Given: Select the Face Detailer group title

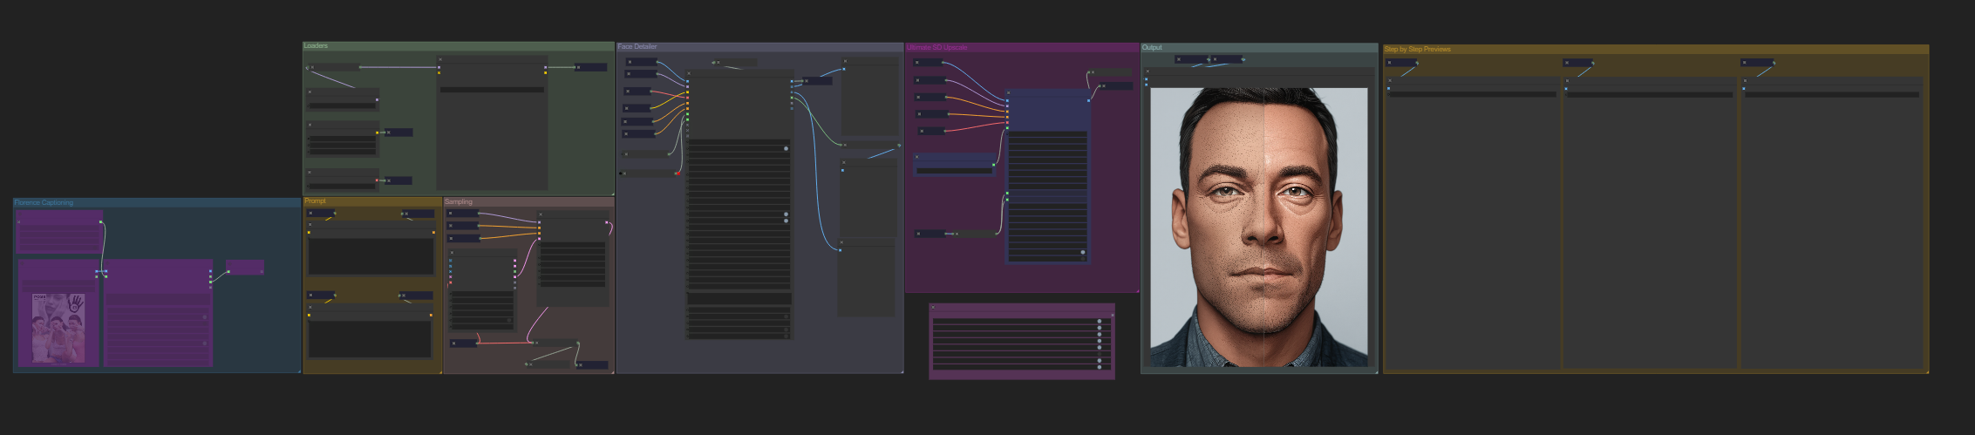Looking at the screenshot, I should click(x=637, y=47).
